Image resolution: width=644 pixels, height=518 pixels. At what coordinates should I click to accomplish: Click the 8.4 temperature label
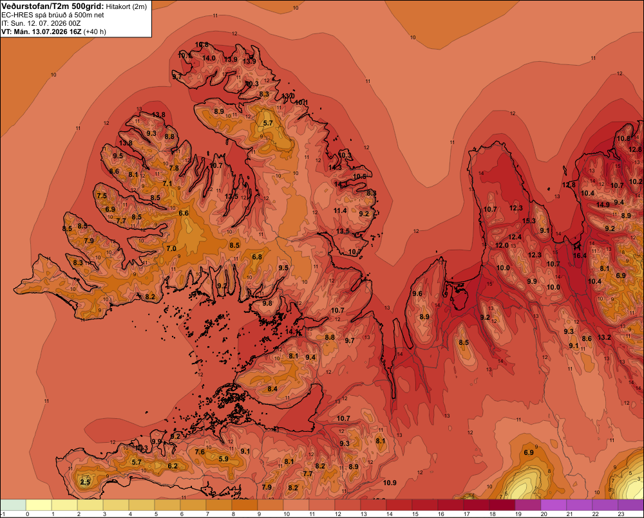[272, 389]
